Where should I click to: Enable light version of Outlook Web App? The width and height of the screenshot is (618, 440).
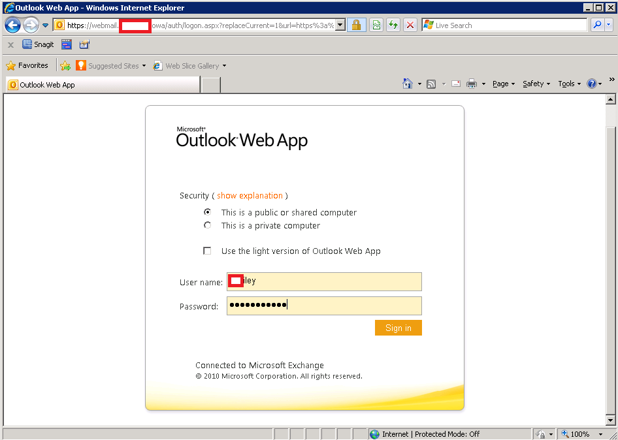point(207,251)
